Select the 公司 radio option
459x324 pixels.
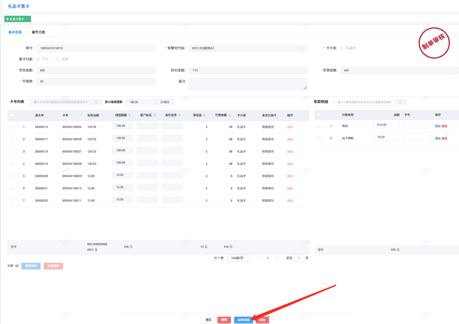(58, 59)
